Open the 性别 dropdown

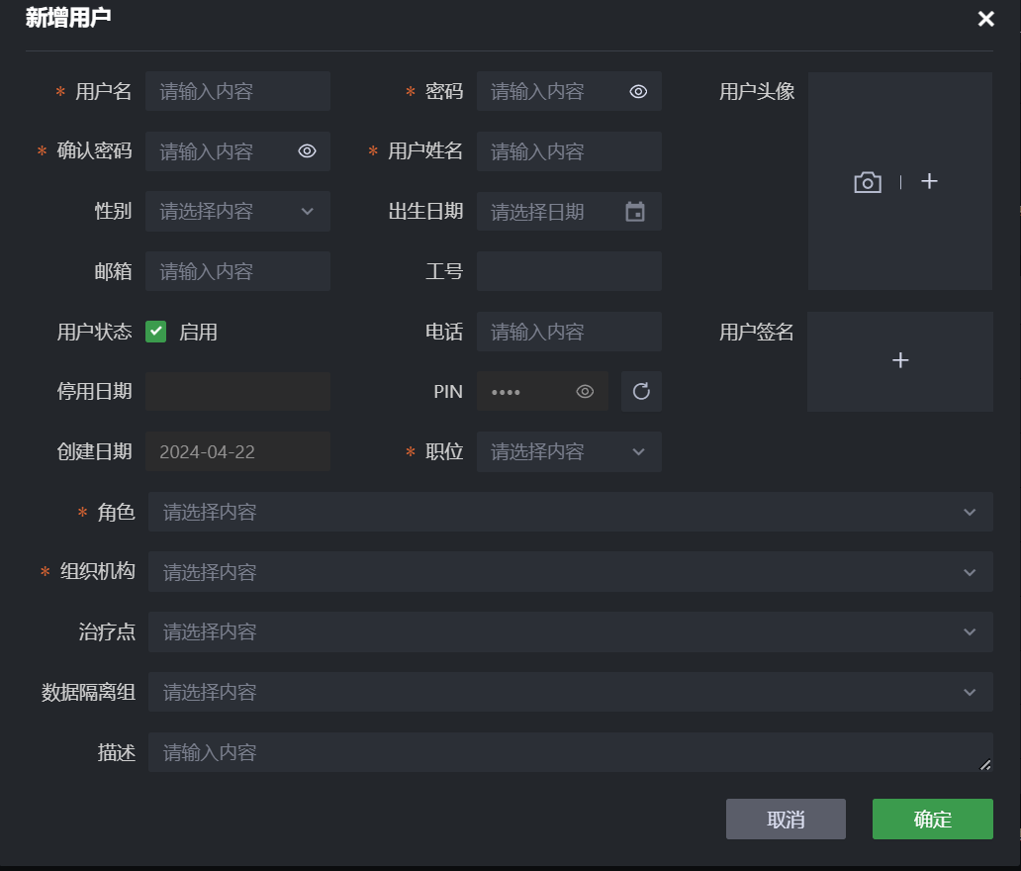[237, 211]
